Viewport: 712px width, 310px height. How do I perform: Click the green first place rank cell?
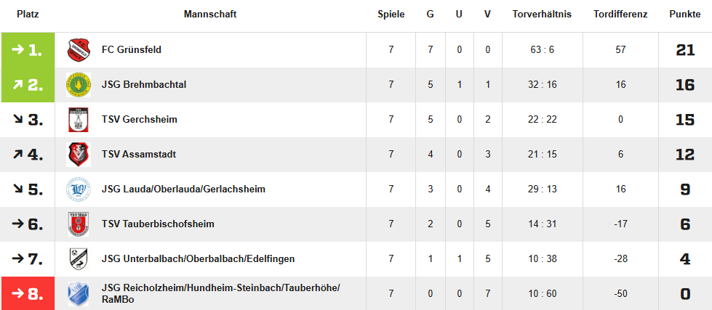[28, 50]
